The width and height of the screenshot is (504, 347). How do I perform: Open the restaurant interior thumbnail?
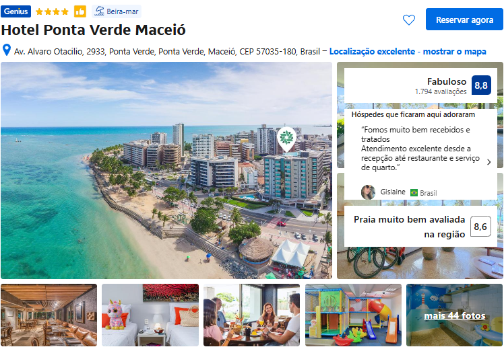pos(49,315)
